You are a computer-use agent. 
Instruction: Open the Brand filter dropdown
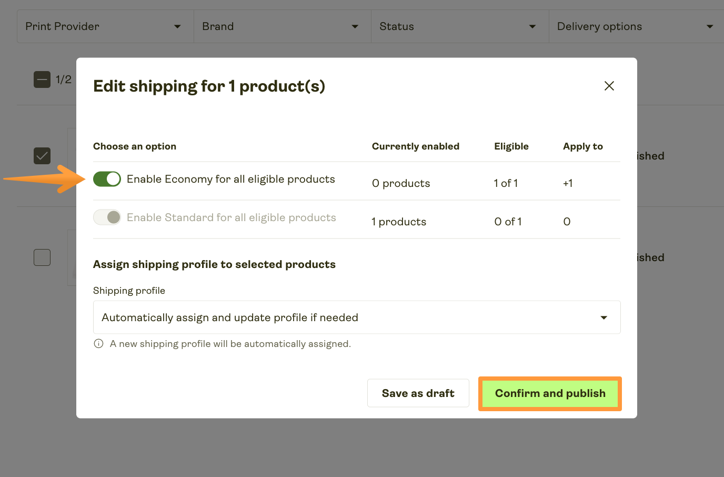point(282,26)
